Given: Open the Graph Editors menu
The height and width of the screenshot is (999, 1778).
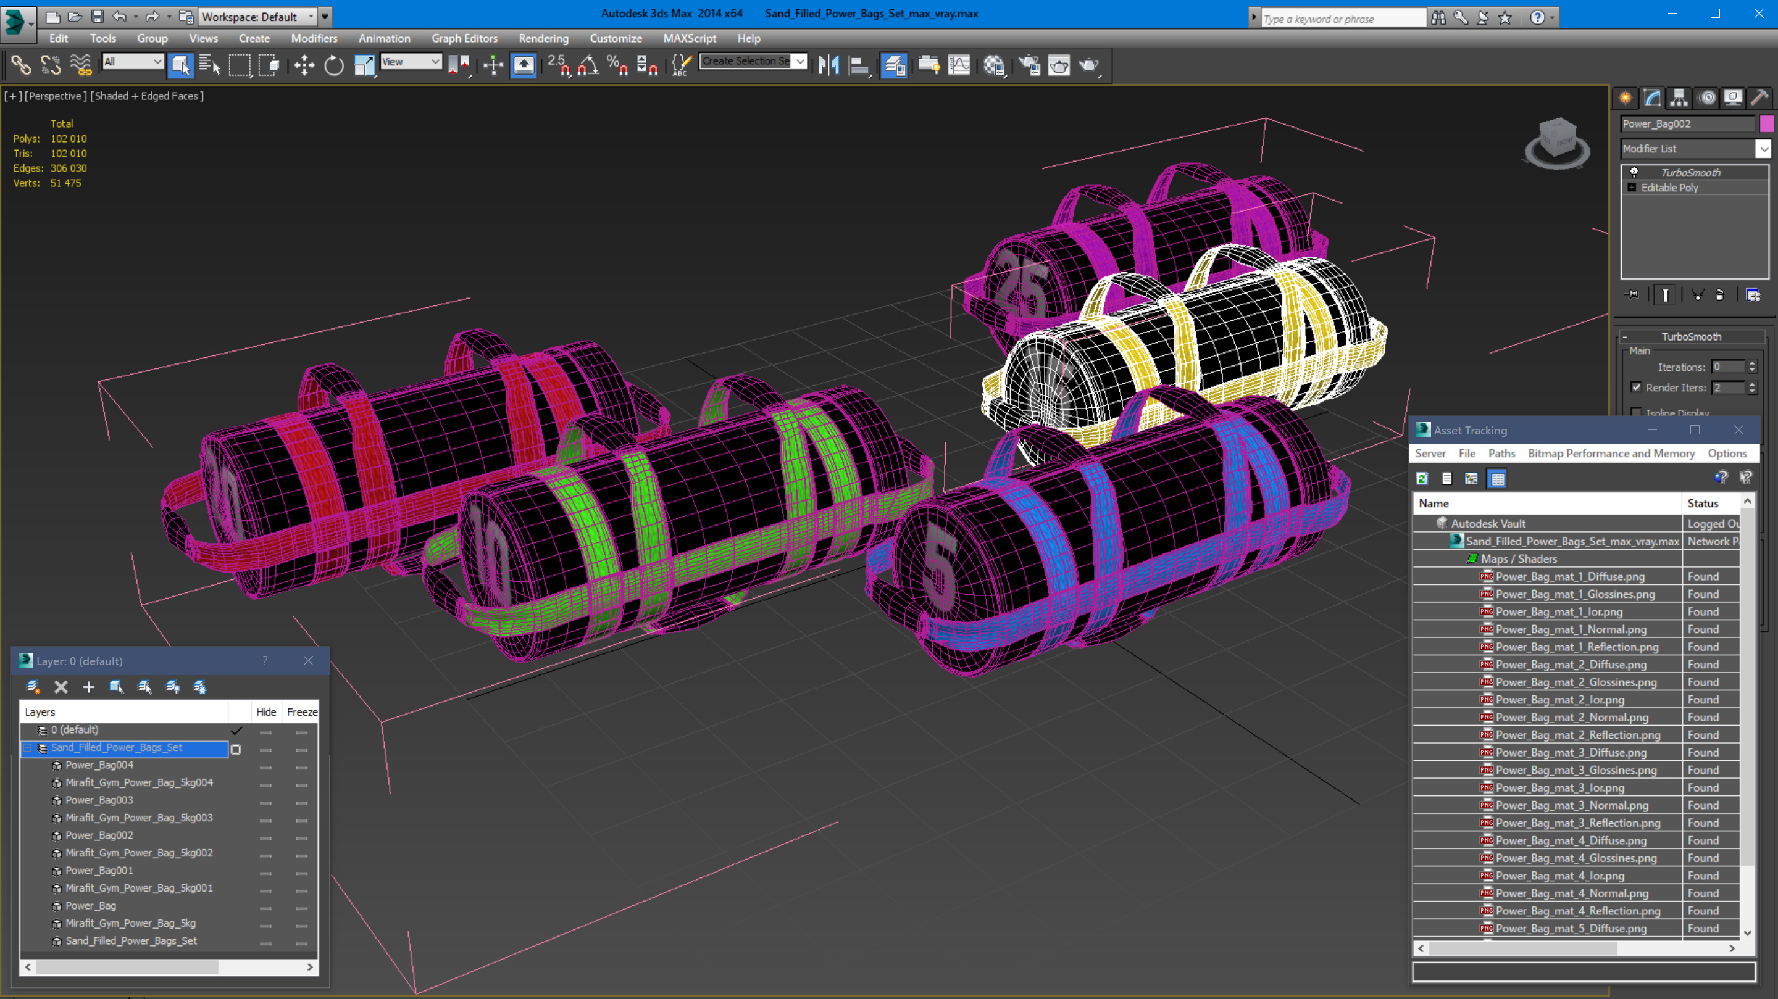Looking at the screenshot, I should [x=464, y=39].
